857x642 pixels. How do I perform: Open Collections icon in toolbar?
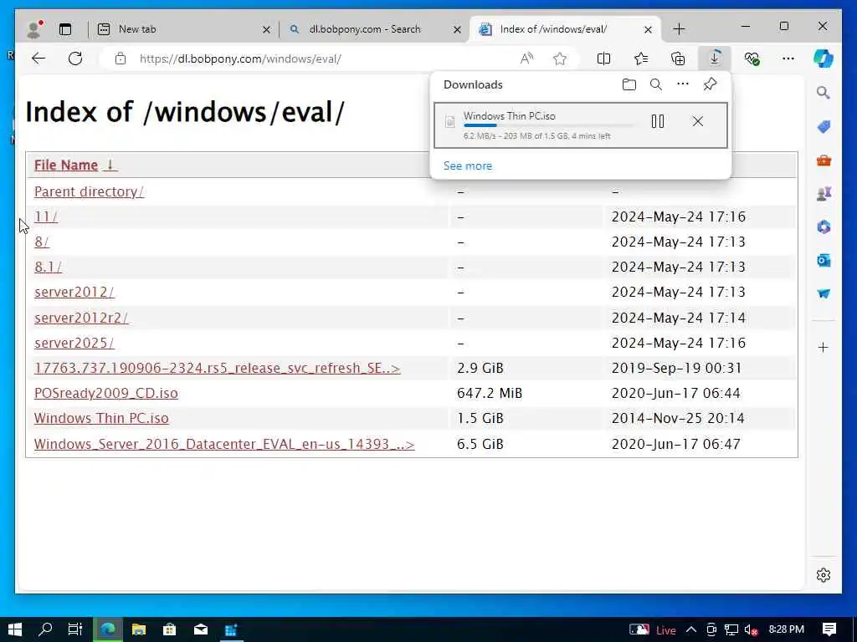point(678,59)
